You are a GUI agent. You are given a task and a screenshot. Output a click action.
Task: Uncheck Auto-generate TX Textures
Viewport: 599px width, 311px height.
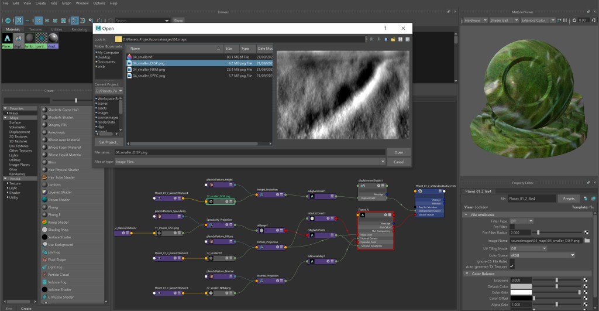click(x=512, y=266)
